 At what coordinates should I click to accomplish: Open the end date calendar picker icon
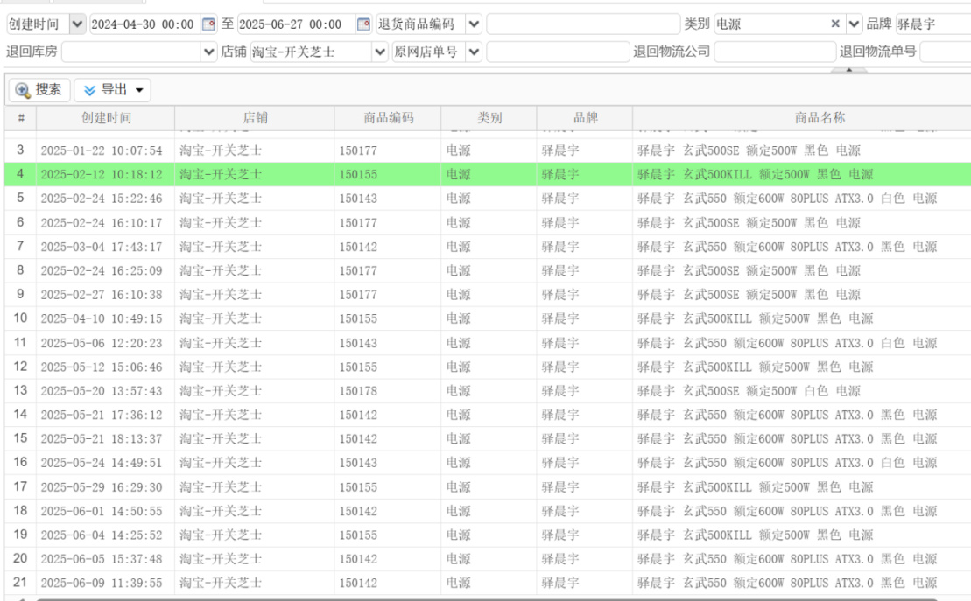tap(363, 24)
